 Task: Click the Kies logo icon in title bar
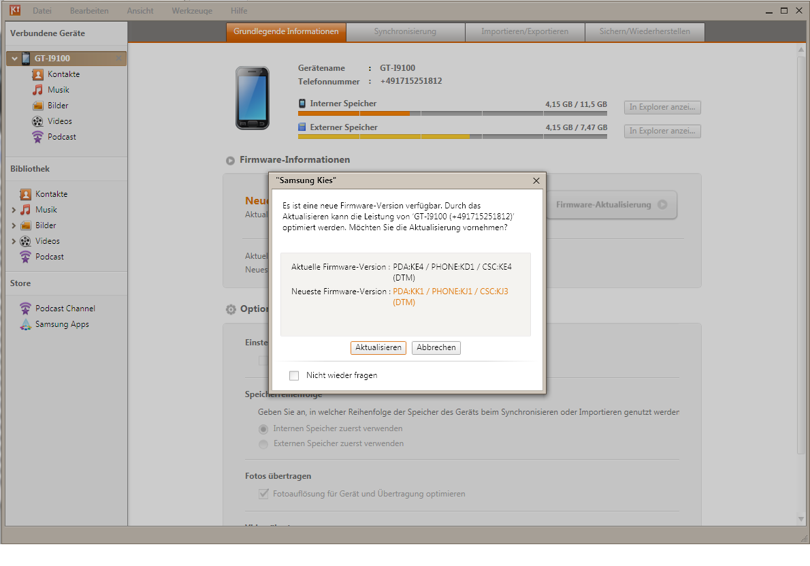pos(15,10)
